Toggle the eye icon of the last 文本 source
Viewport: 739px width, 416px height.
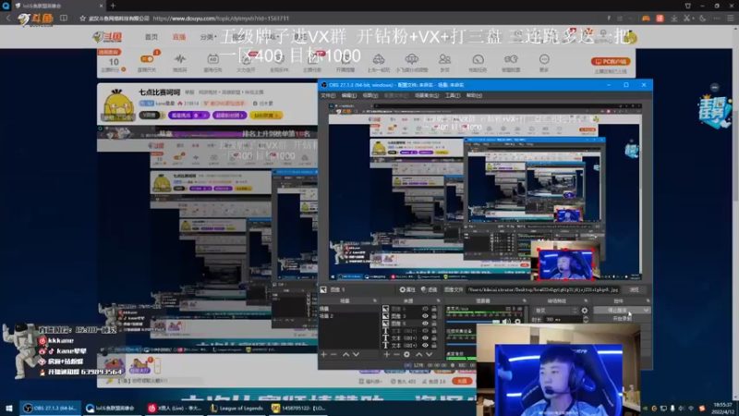click(425, 345)
